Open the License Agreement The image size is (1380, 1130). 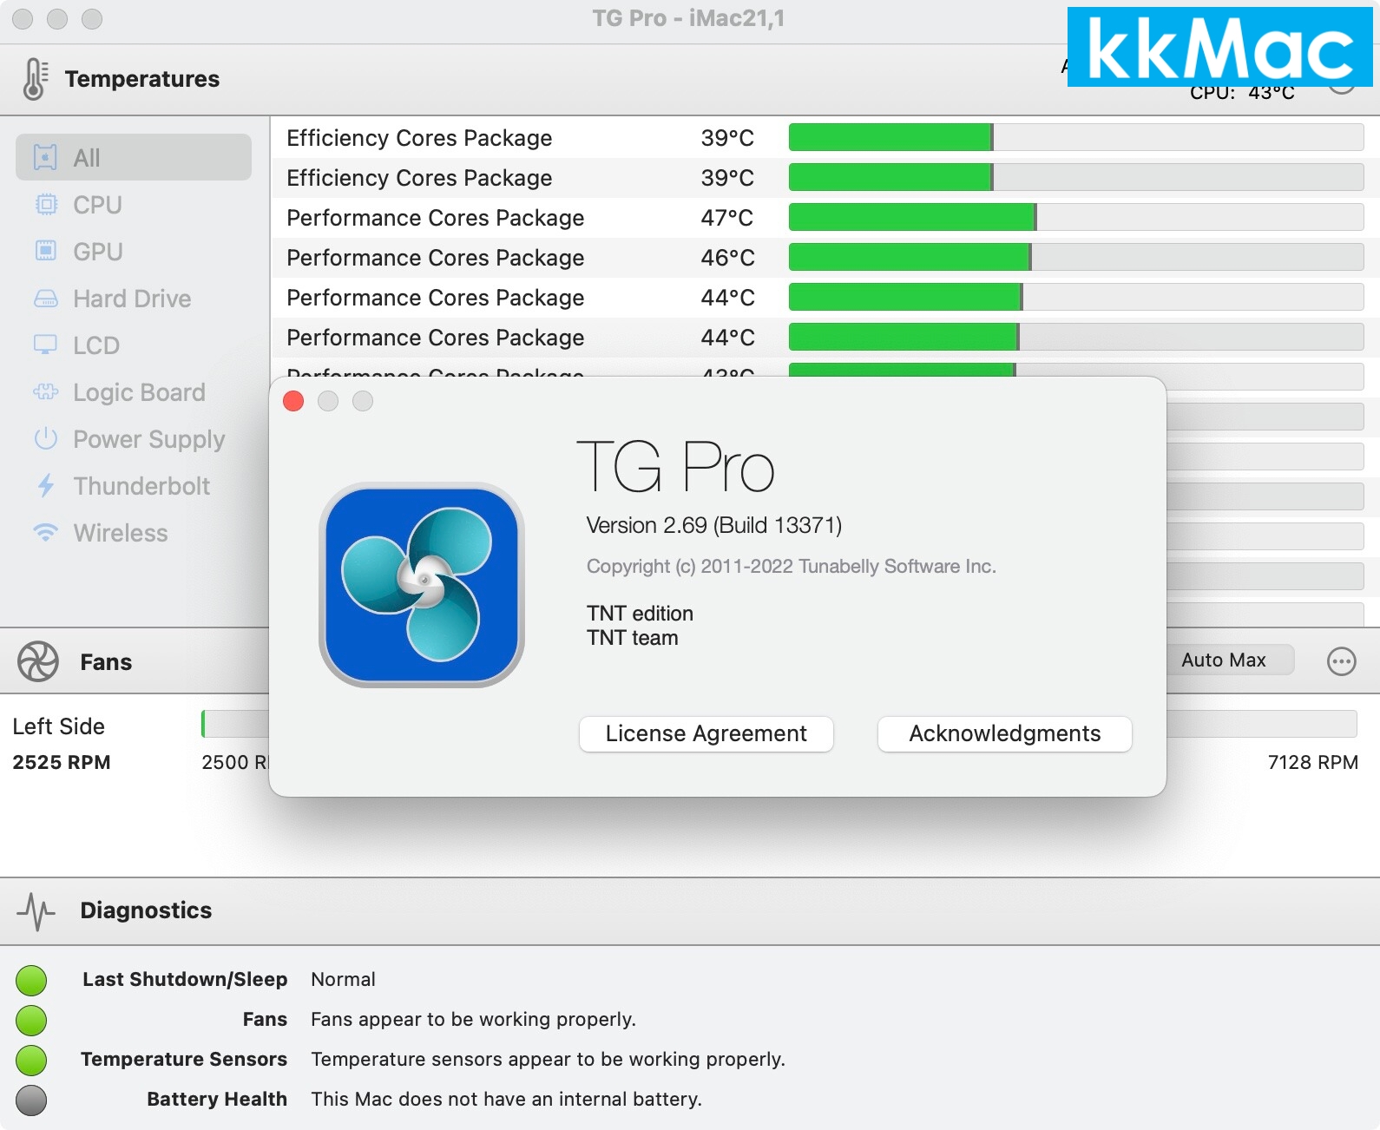point(706,734)
